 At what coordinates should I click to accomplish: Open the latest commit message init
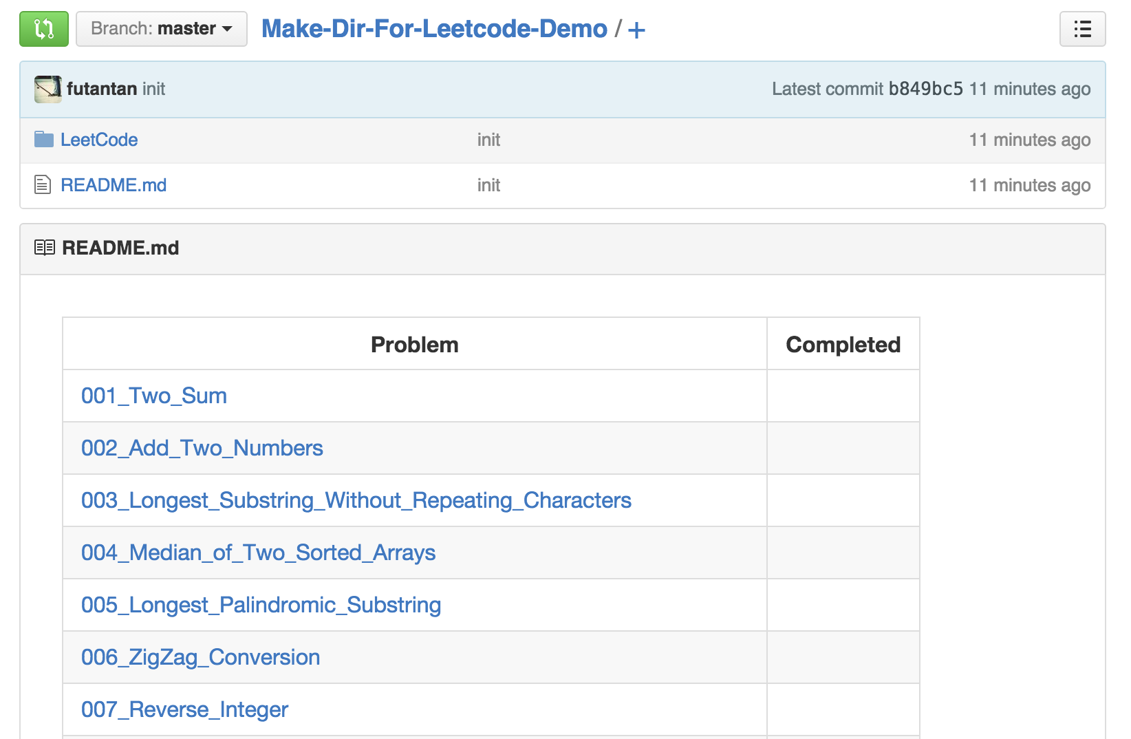click(153, 89)
